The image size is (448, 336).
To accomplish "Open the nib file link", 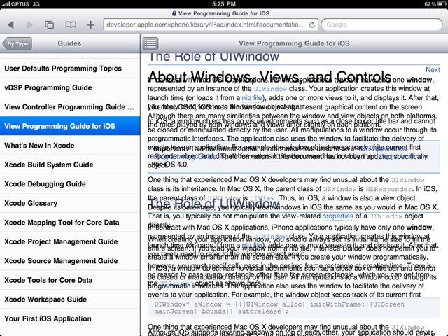I will 252,98.
